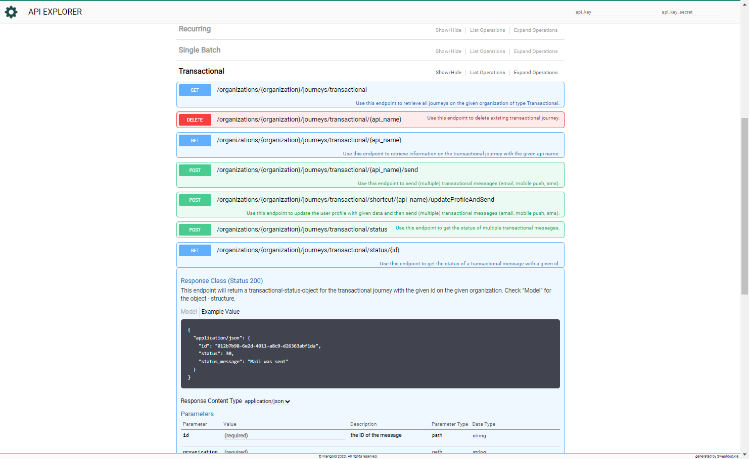This screenshot has height=459, width=749.
Task: Toggle Show/Hide for the Recurring section
Action: tap(448, 30)
